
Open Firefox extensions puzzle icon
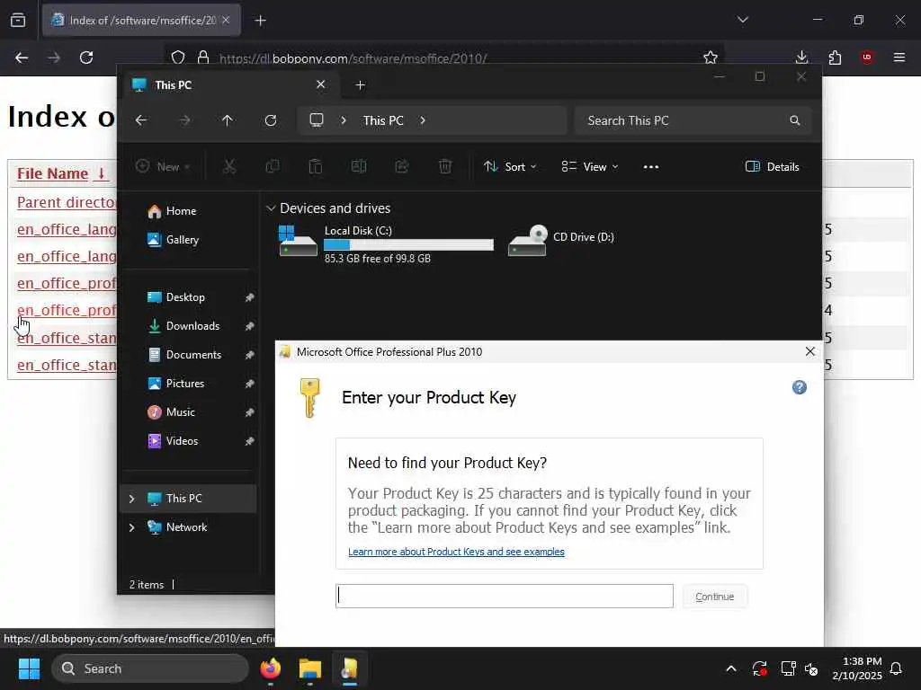(835, 57)
